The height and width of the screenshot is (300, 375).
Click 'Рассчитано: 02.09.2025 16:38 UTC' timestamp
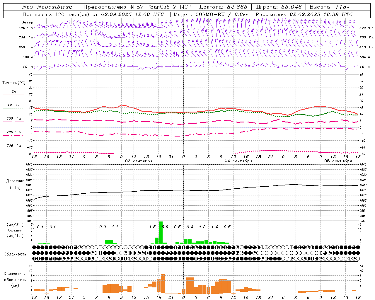304,14
